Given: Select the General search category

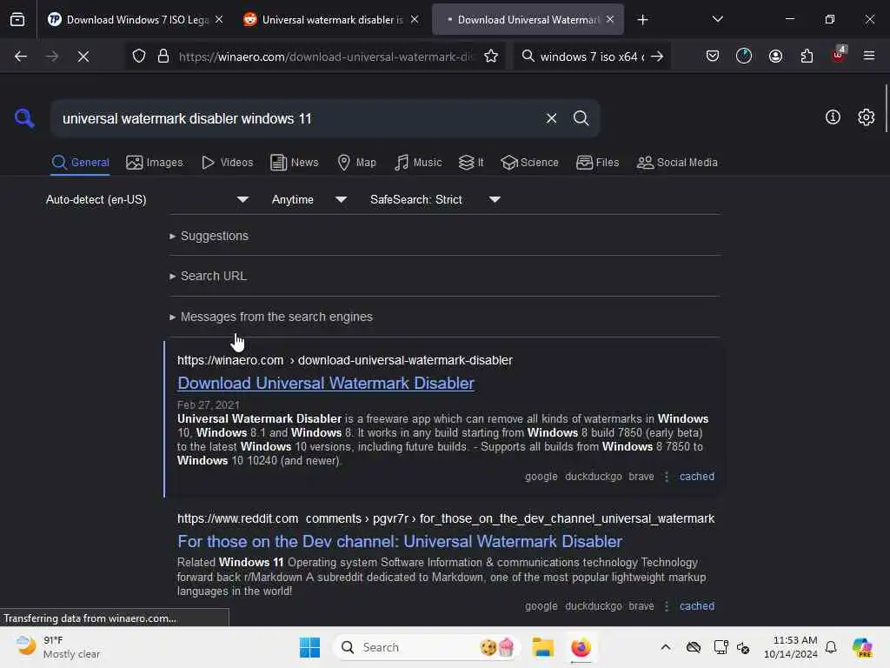Looking at the screenshot, I should coord(80,163).
